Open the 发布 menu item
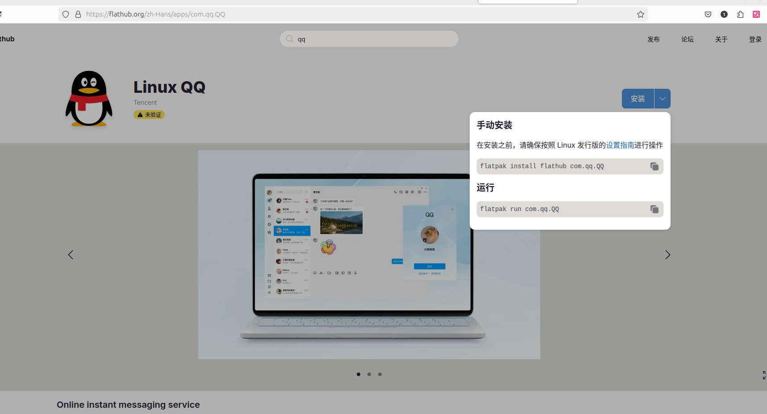 coord(654,39)
